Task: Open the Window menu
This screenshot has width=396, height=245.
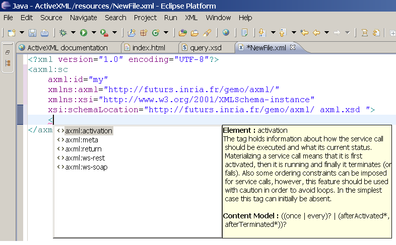Action: [218, 18]
